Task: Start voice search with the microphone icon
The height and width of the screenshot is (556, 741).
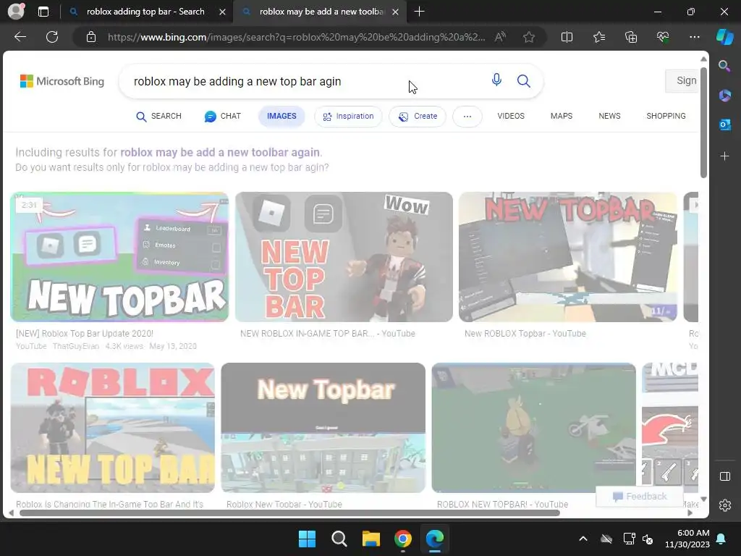Action: pos(496,80)
